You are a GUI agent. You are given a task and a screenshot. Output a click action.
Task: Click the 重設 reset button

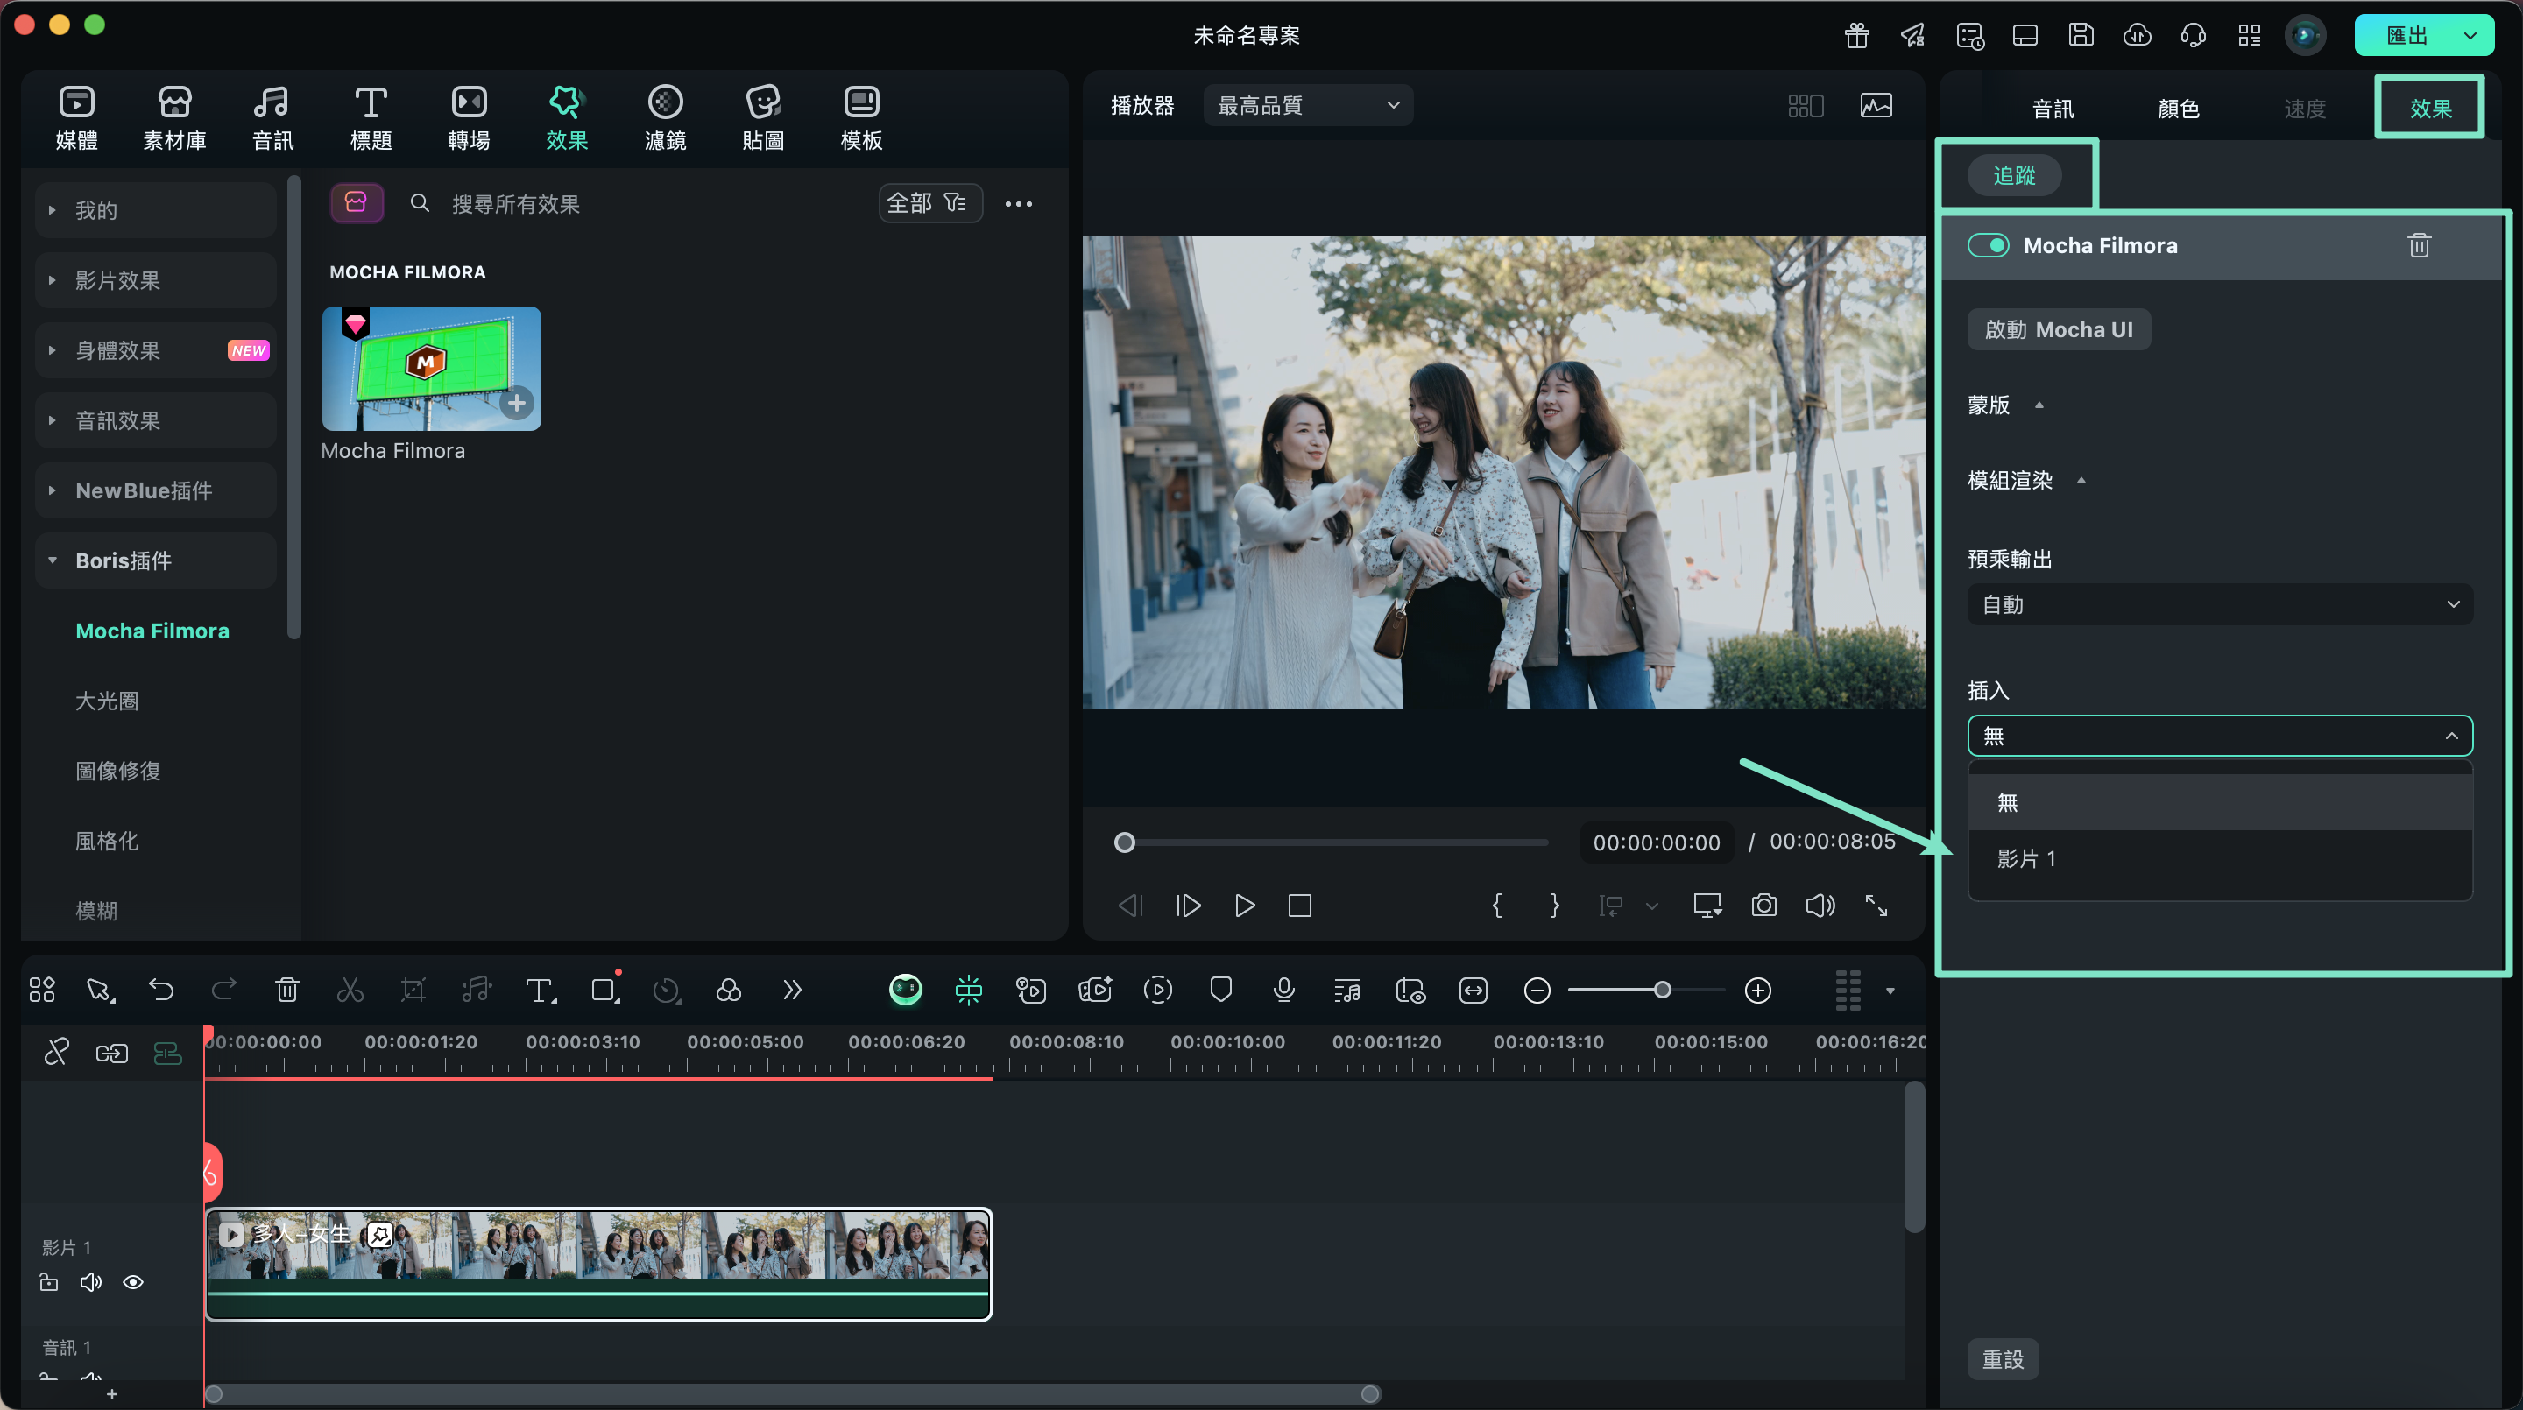(x=2003, y=1359)
